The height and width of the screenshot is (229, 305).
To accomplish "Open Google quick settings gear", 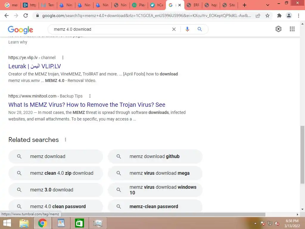I will (278, 29).
